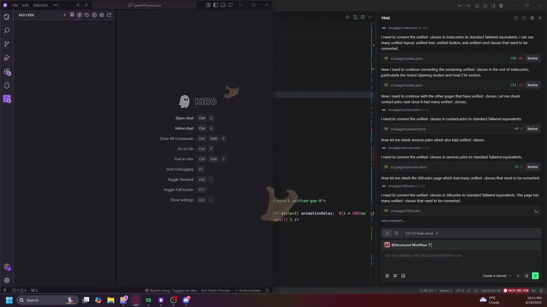Open the Edit menu in Kiro
Screen dimensions: 547x307
click(25, 5)
